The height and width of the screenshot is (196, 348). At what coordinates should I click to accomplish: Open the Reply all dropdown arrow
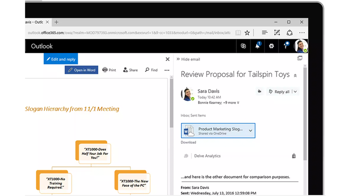[x=296, y=92]
